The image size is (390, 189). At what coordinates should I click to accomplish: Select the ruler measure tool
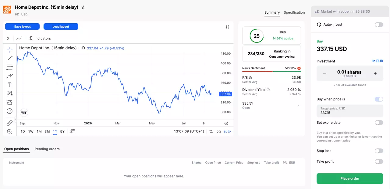10,123
